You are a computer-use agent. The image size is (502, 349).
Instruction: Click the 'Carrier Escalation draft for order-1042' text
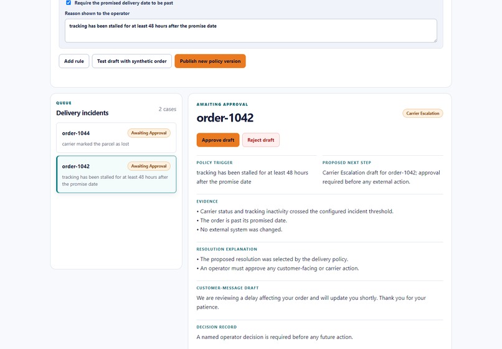(x=381, y=177)
